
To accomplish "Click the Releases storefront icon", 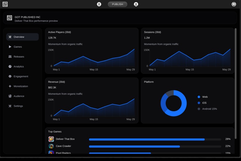I will [10, 57].
